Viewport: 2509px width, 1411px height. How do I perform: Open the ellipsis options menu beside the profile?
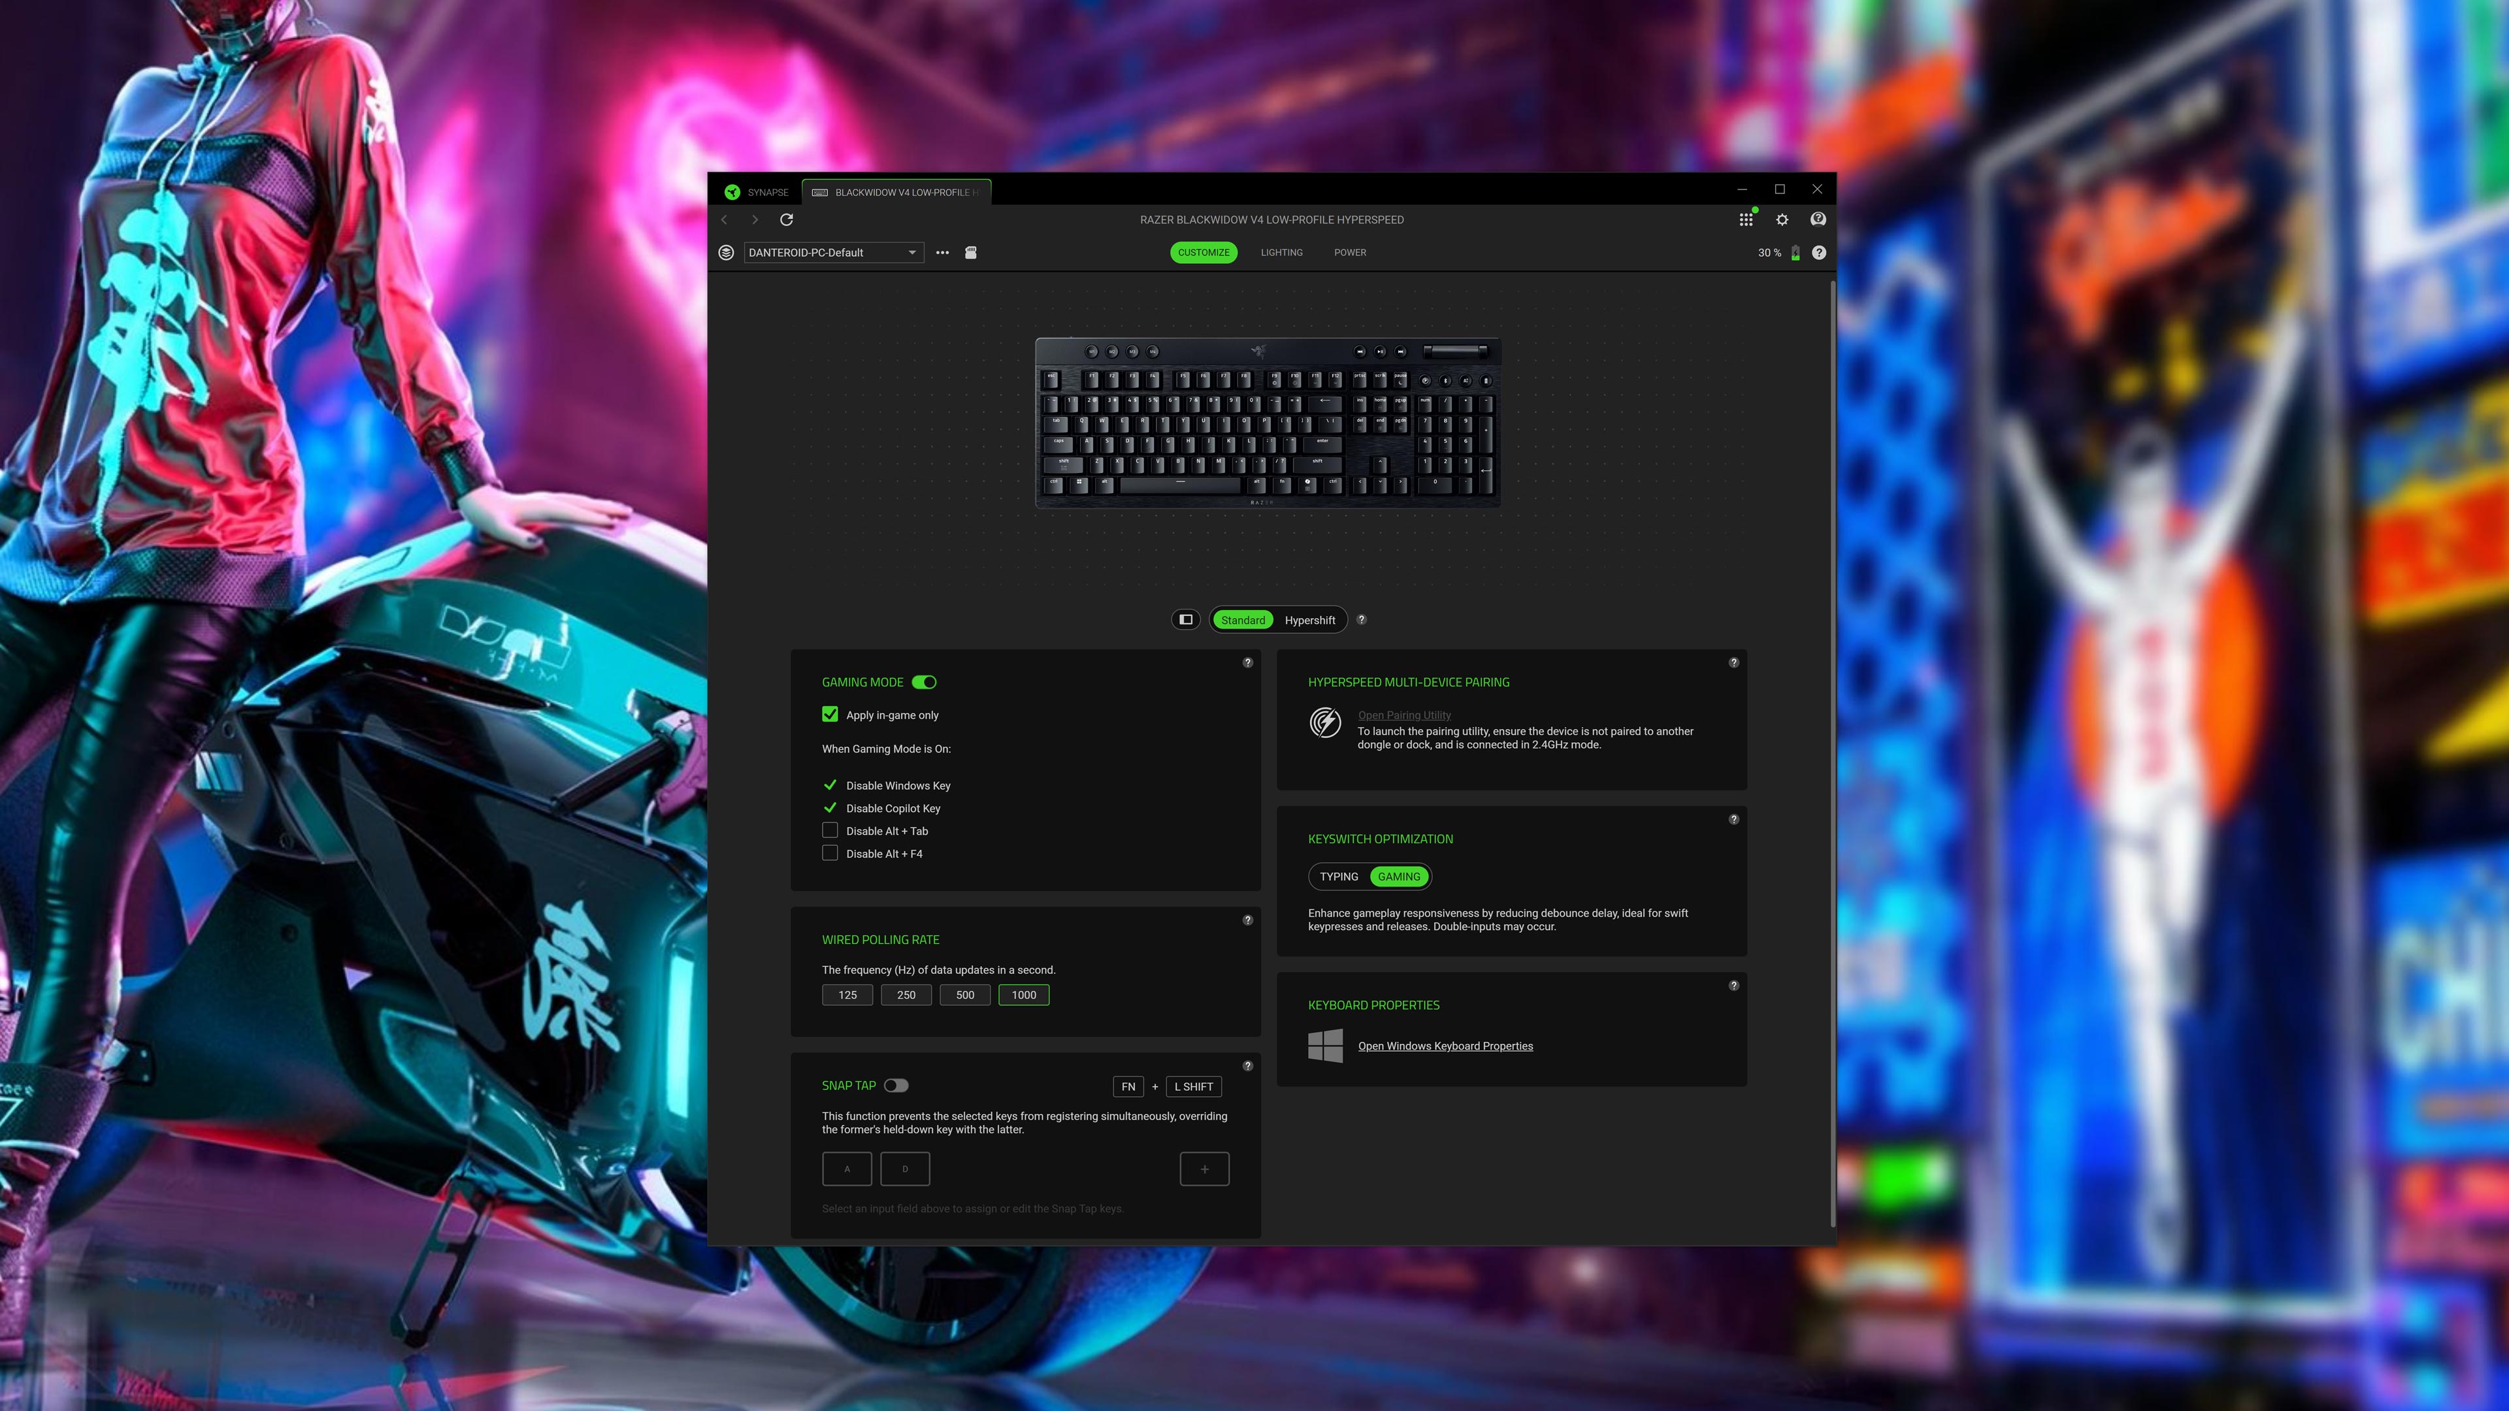point(942,252)
